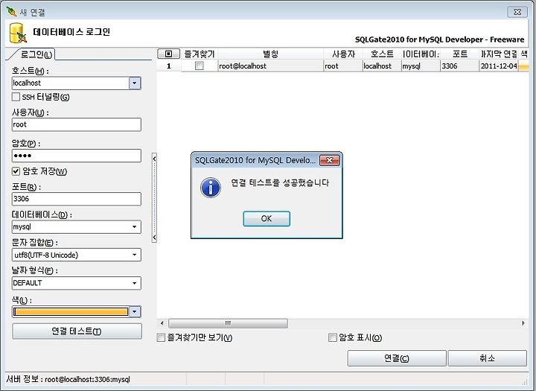
Task: Click the 2011-12-04 last connection cell
Action: (499, 66)
